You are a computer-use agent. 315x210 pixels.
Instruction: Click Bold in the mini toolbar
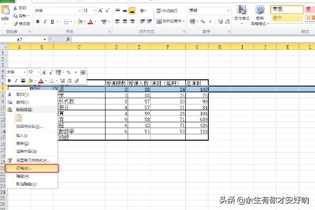[x=9, y=81]
